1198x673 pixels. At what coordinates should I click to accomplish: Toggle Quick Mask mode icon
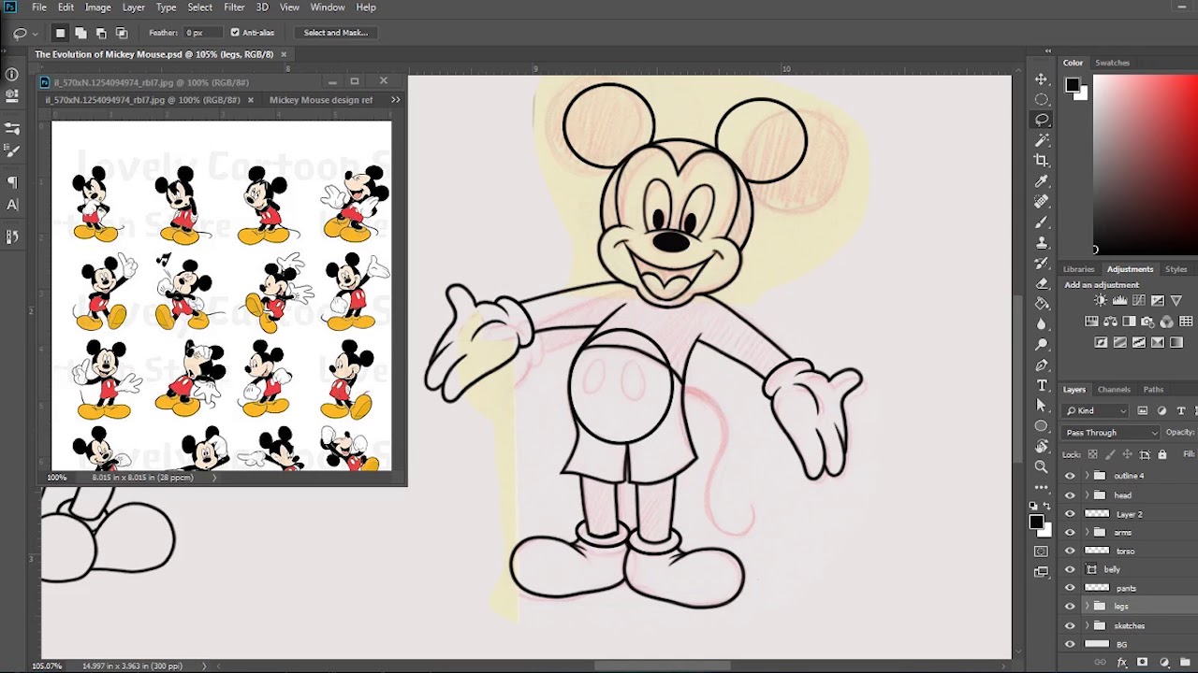coord(1042,551)
